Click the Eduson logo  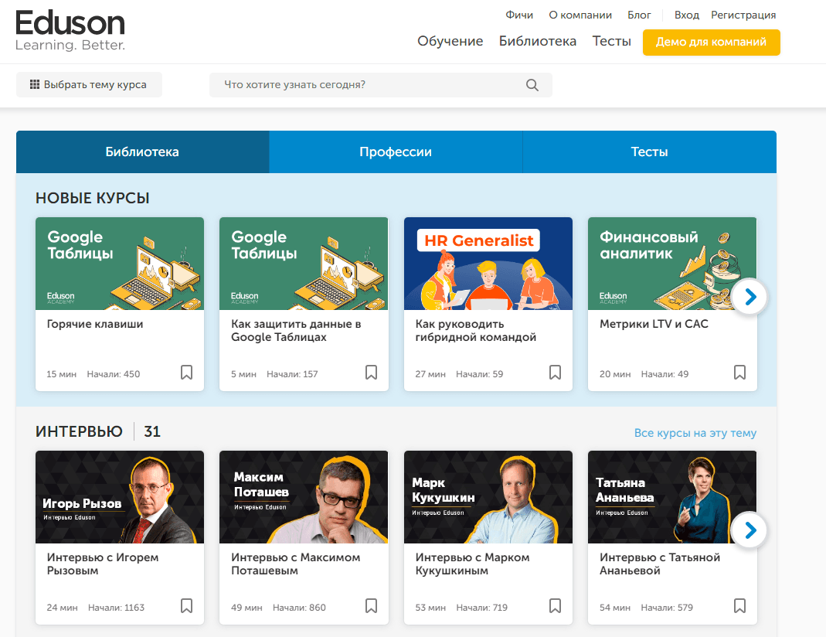(x=70, y=31)
